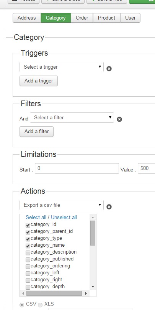
Task: Click the field list scroll-down arrow
Action: coord(93,287)
